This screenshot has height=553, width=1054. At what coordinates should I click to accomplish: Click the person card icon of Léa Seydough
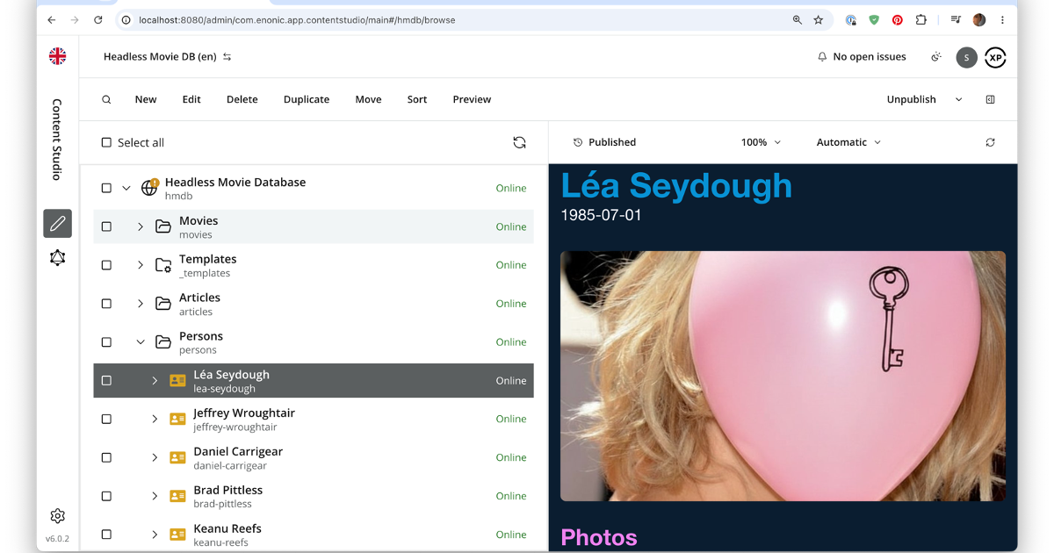(x=177, y=381)
